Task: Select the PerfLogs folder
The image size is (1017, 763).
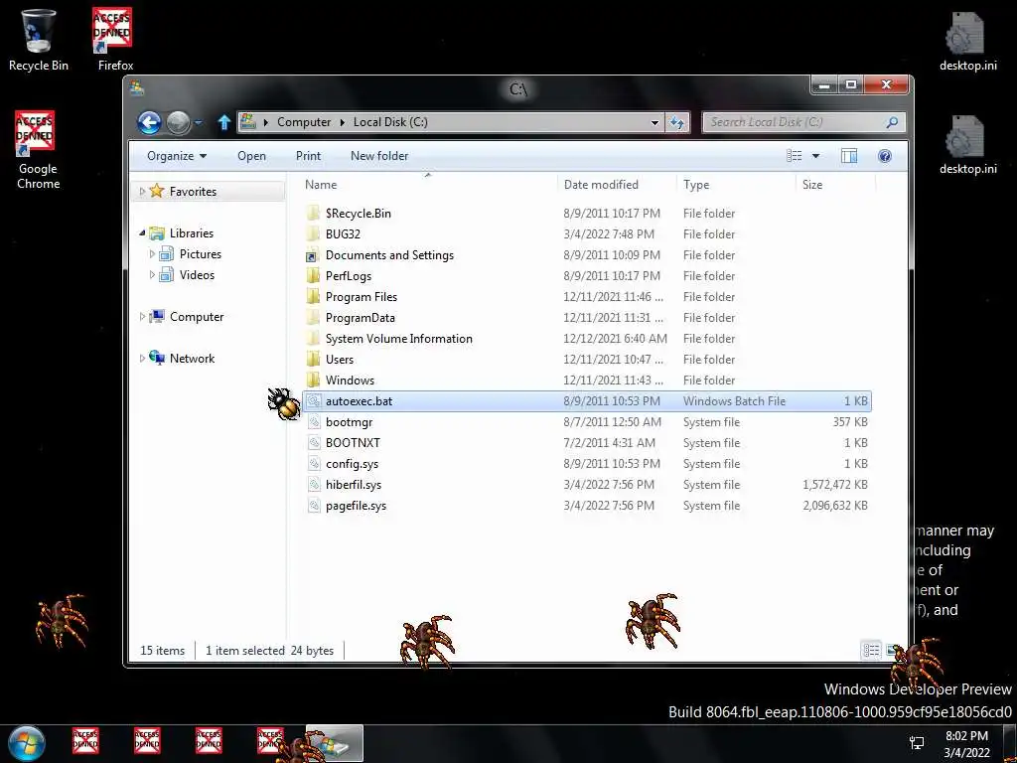Action: [x=349, y=276]
